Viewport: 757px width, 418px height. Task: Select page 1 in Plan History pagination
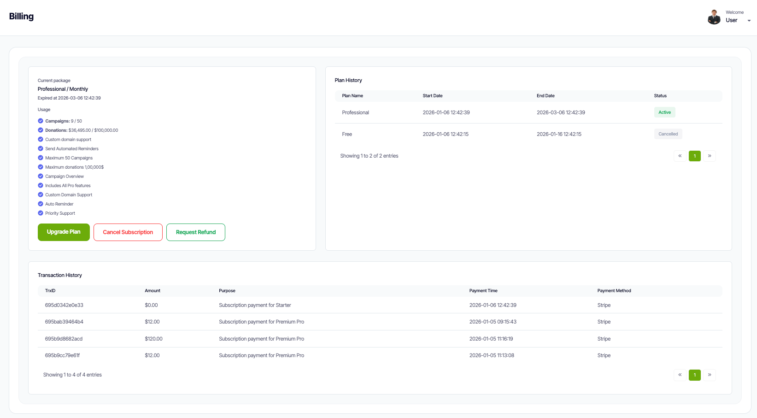click(x=695, y=156)
